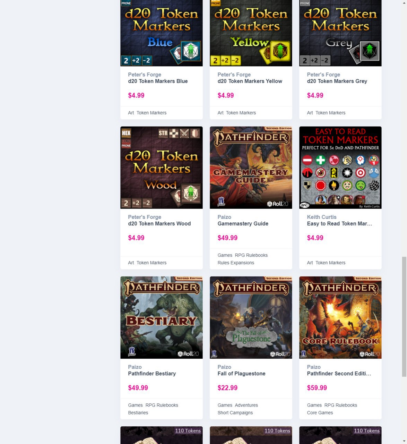The width and height of the screenshot is (407, 444).
Task: Select the Core Games category tag
Action: pyautogui.click(x=320, y=413)
